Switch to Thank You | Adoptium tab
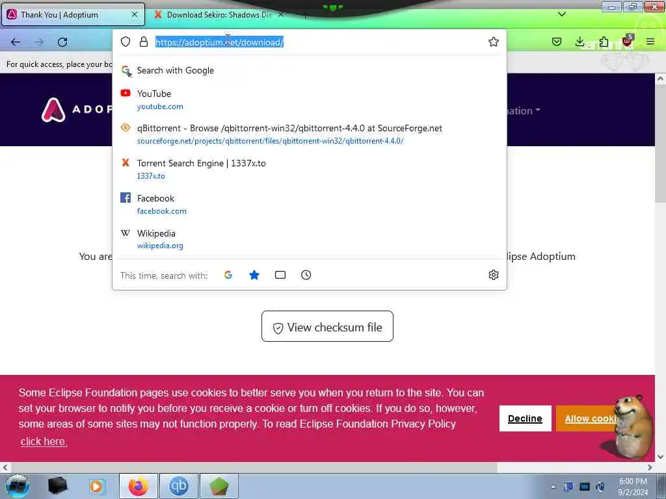Image resolution: width=666 pixels, height=499 pixels. [x=73, y=14]
